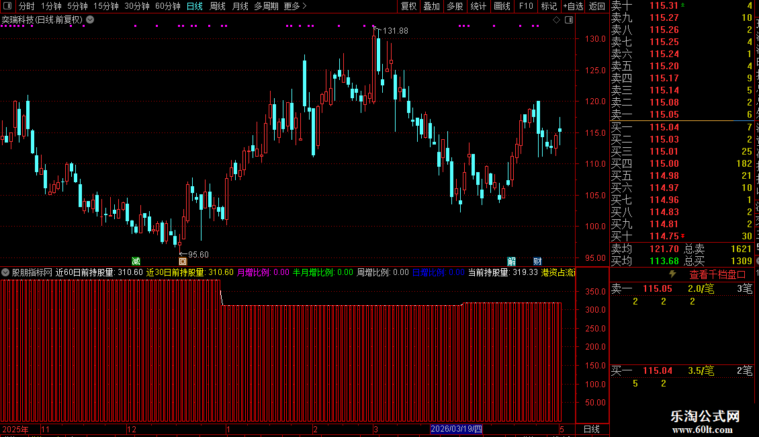Click 标记 mark button
Image resolution: width=759 pixels, height=437 pixels.
click(549, 6)
